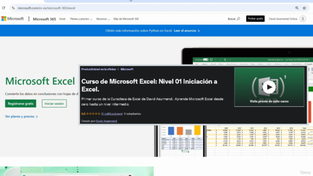Click the 0 estudiantes text
This screenshot has width=313, height=176.
point(133,114)
